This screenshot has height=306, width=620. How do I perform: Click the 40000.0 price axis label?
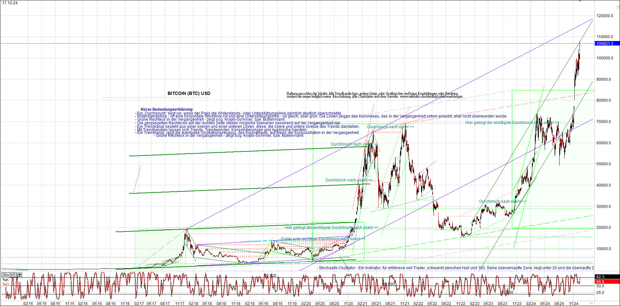604,185
